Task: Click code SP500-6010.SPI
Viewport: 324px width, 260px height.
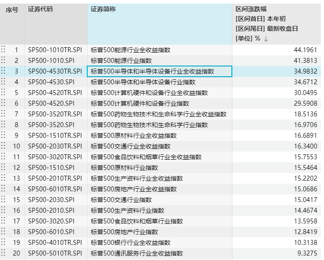Action: pyautogui.click(x=51, y=231)
